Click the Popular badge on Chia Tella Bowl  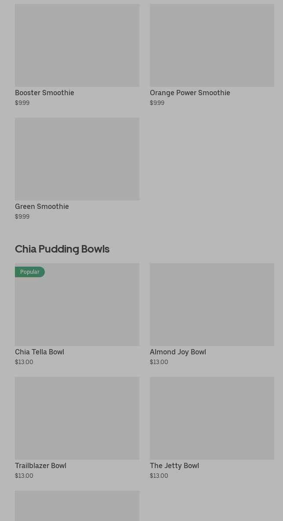30,272
